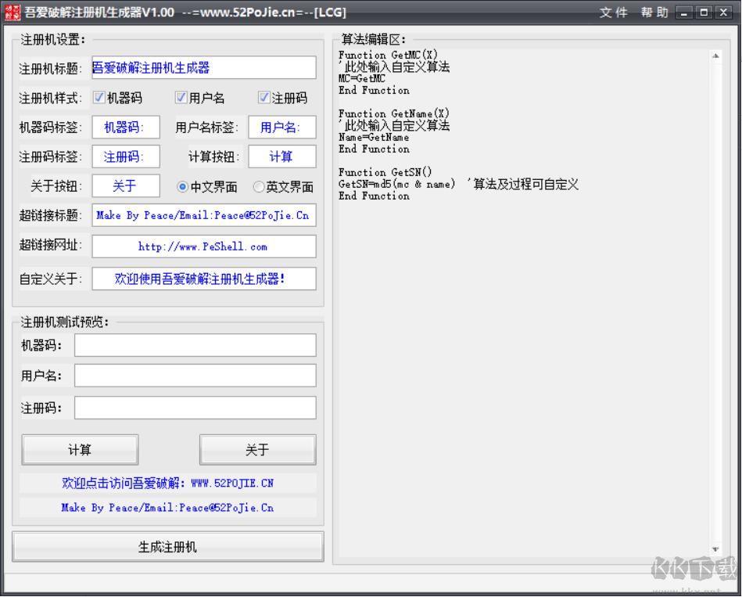Image resolution: width=742 pixels, height=597 pixels.
Task: Focus the 用户名 input in test preview
Action: point(195,376)
